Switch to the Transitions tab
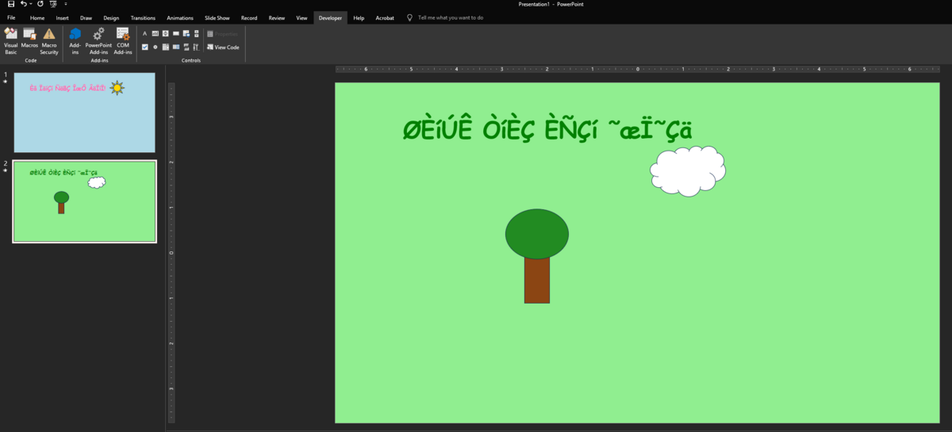 [143, 17]
